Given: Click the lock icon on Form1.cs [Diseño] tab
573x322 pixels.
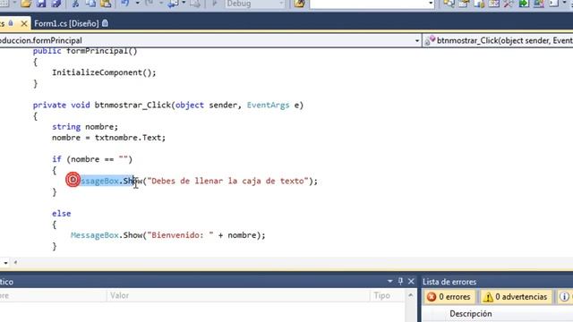Looking at the screenshot, I should coord(106,23).
